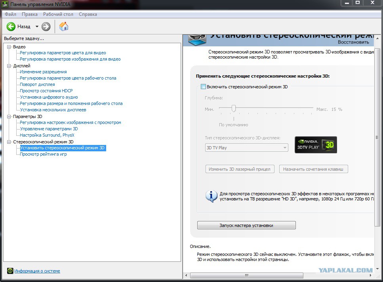Collapse the Стереоскопический режим 3D node
The height and width of the screenshot is (282, 383).
[9, 142]
